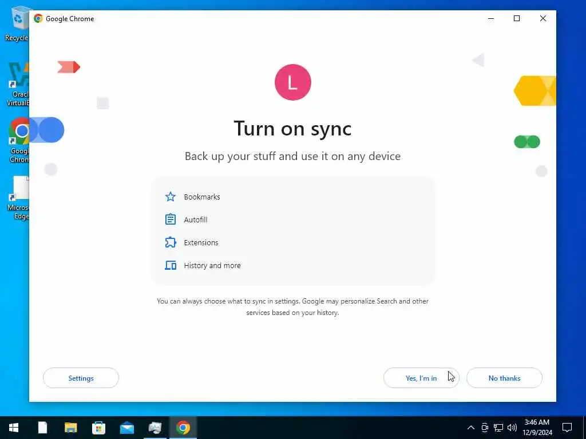Open File Explorer from the taskbar
This screenshot has width=586, height=439.
click(x=70, y=428)
